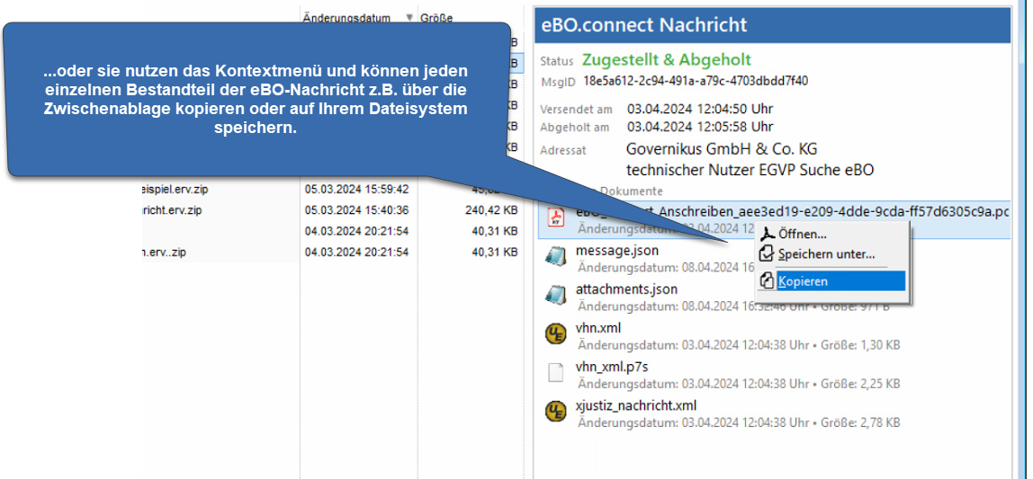
Task: Select the message.json document
Action: click(616, 251)
